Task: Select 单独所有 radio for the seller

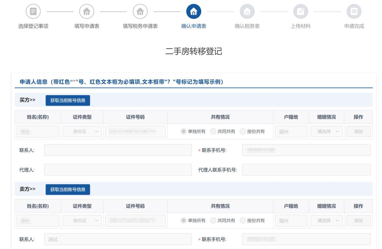Action: click(184, 221)
